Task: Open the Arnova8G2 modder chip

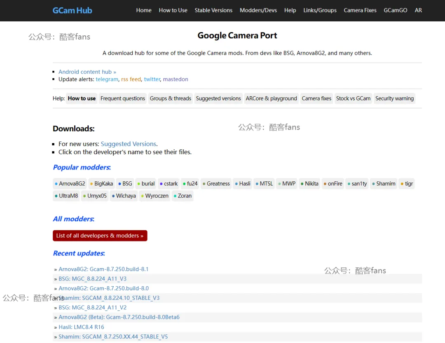Action: pyautogui.click(x=70, y=184)
